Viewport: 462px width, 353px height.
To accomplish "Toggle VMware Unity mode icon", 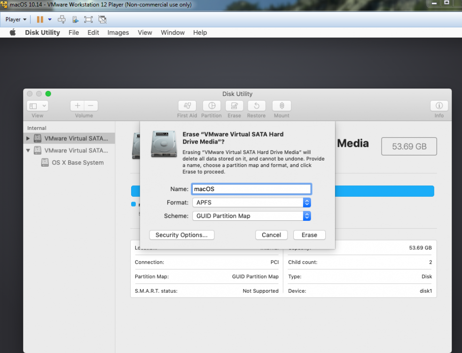I will click(x=102, y=19).
